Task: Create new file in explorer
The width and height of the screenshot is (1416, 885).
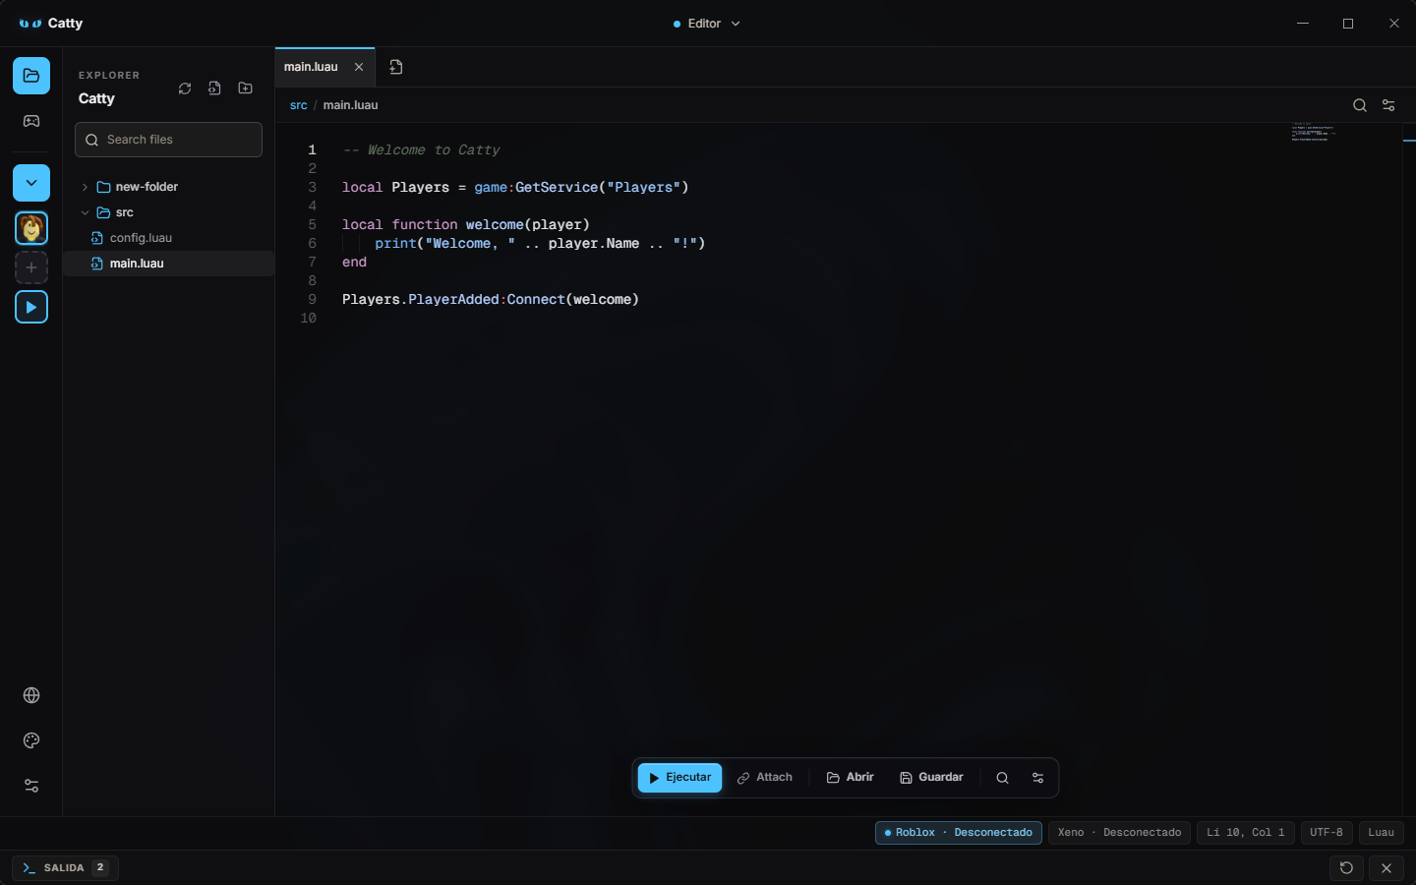Action: pyautogui.click(x=214, y=88)
